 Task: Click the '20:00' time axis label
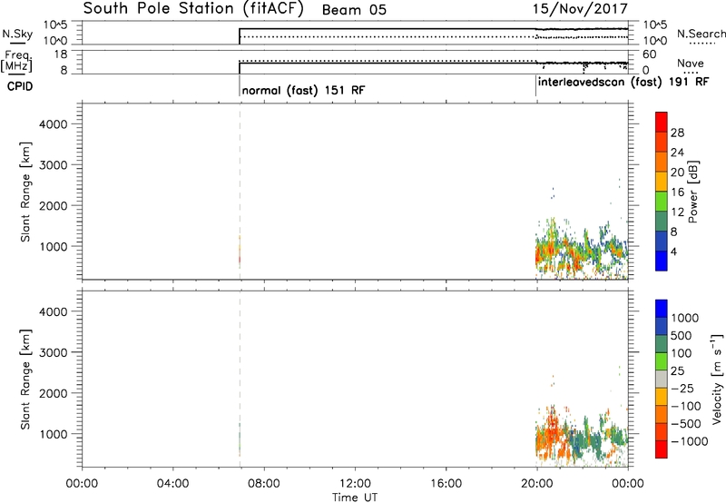pos(537,484)
